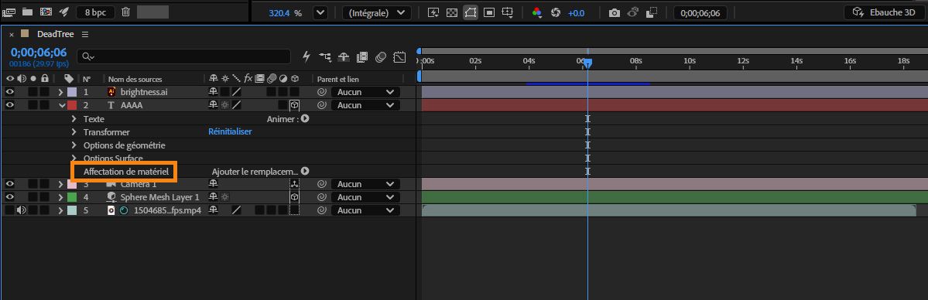
Task: Toggle the lightning bolt live update icon
Action: point(306,56)
